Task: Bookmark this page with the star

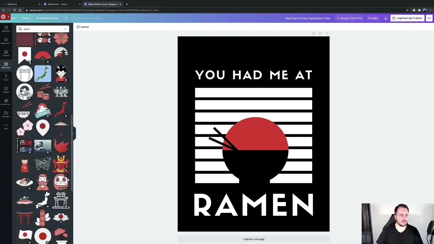Action: [x=407, y=10]
